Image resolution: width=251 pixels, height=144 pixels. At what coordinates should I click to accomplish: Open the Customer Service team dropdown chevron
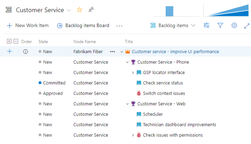(69, 10)
